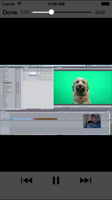Click the 11:49 AM clock text

tap(56, 4)
